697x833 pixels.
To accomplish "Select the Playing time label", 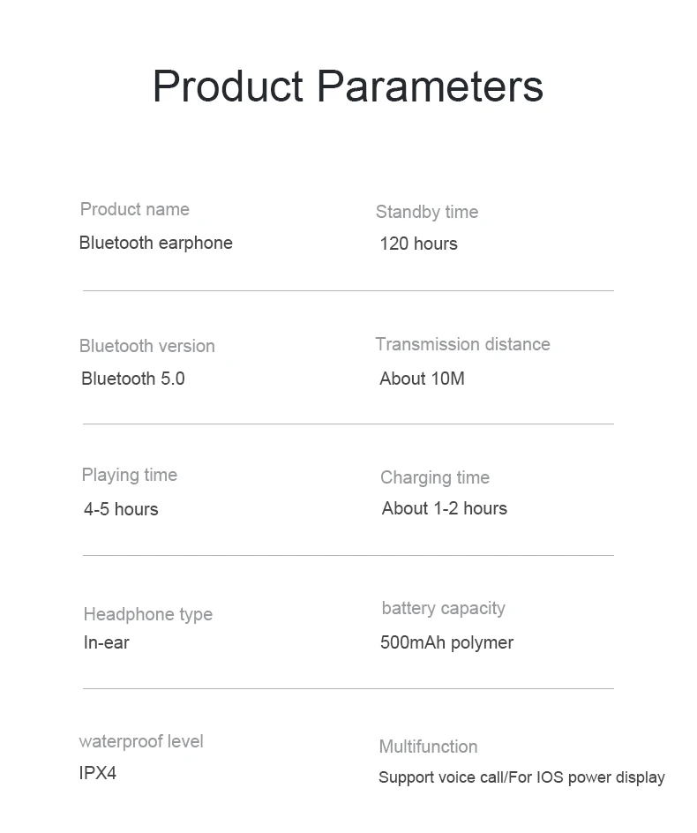I will pyautogui.click(x=129, y=475).
